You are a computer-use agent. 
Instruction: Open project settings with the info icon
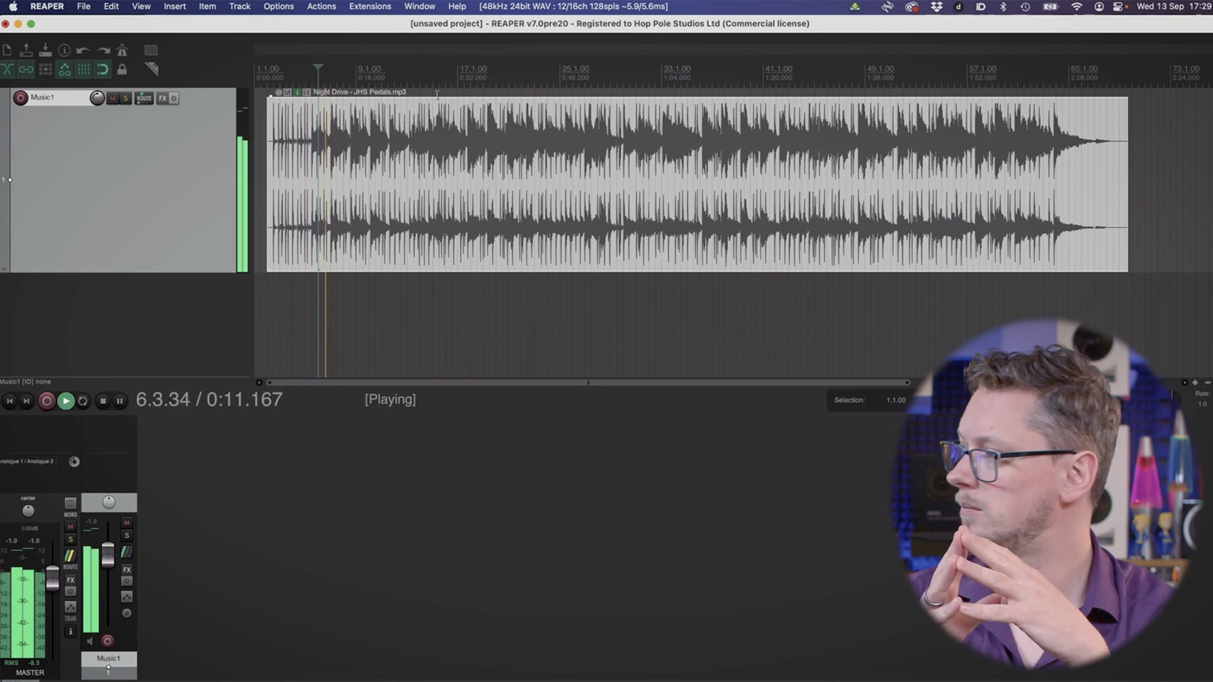64,50
